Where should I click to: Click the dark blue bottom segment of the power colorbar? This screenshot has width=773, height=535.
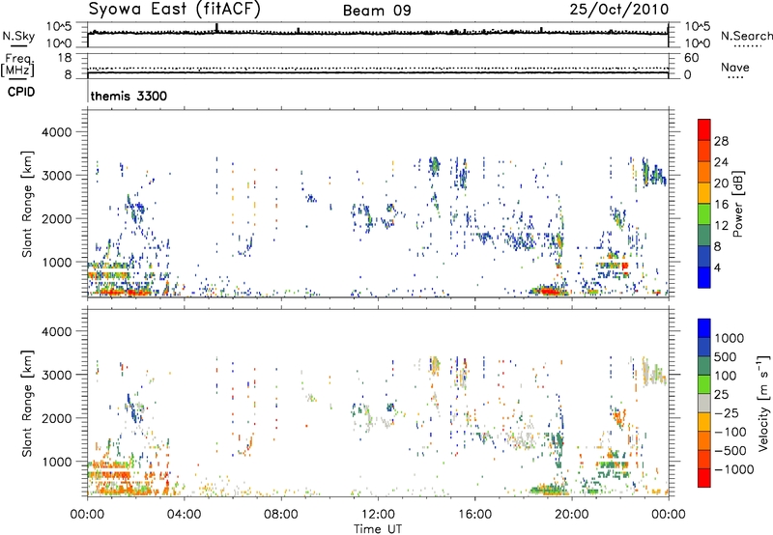pyautogui.click(x=704, y=277)
